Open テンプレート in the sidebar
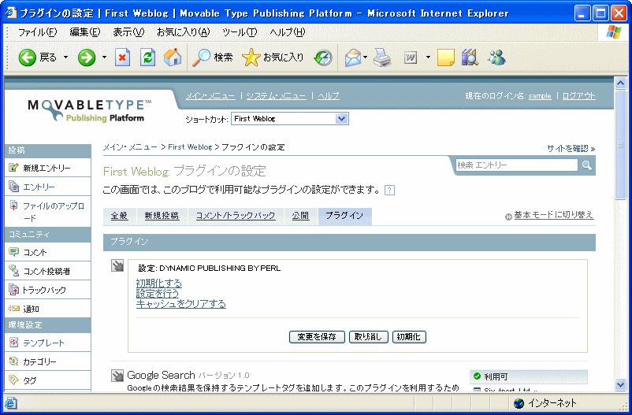 click(44, 343)
